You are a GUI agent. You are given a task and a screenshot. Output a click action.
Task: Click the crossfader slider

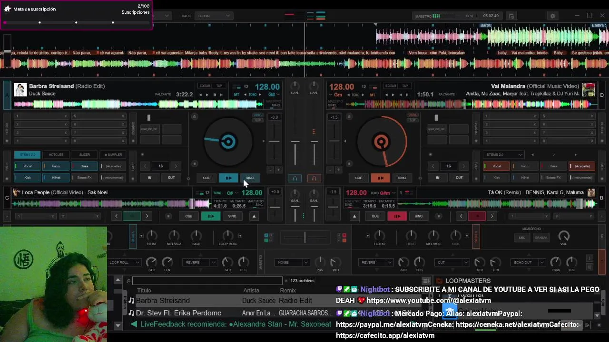(305, 237)
